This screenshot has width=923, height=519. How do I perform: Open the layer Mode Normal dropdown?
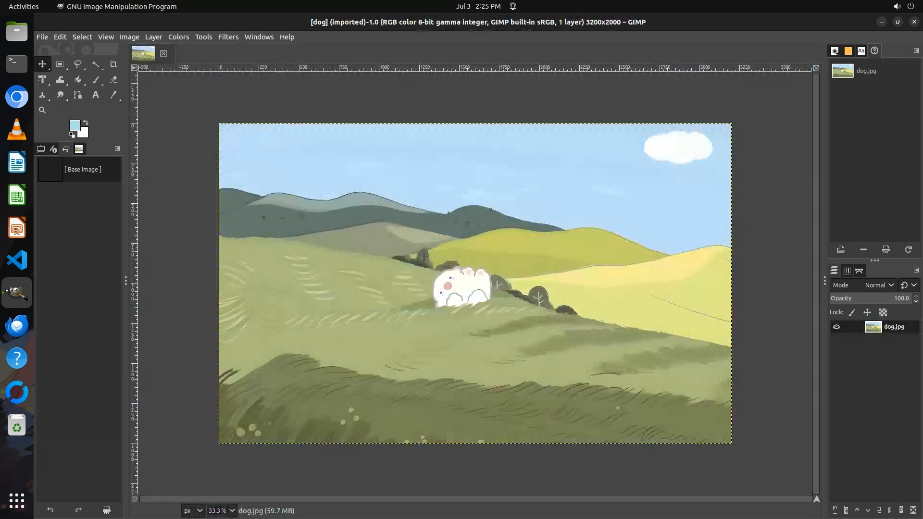point(879,285)
